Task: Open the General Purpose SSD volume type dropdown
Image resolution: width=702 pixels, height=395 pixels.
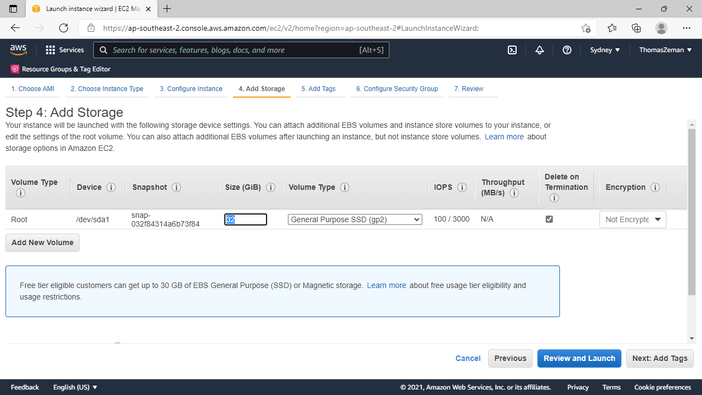Action: click(x=355, y=219)
